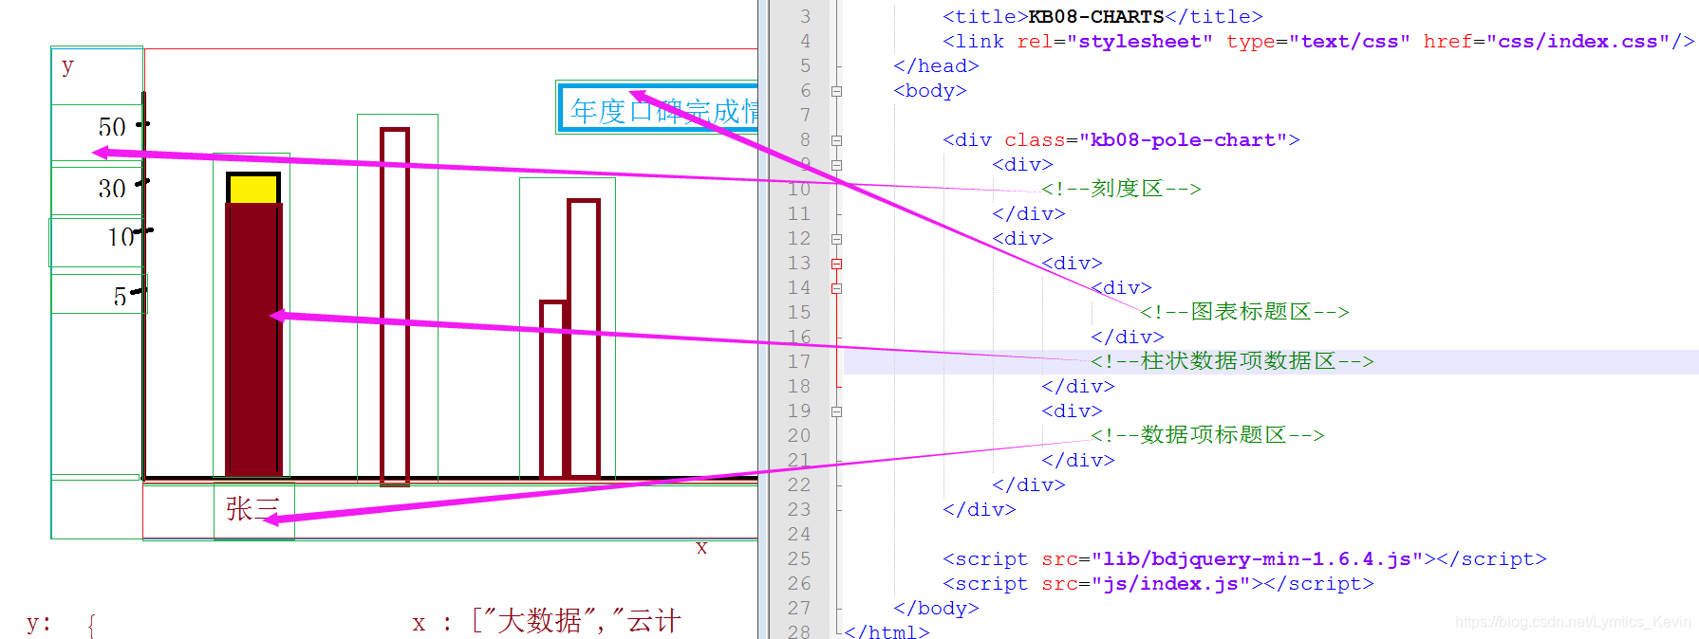Click line number 25 in the gutter
This screenshot has width=1699, height=639.
click(799, 558)
